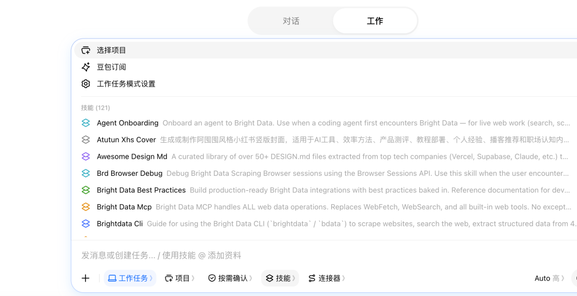Click the 技能 (121) section header
577x296 pixels.
(96, 108)
